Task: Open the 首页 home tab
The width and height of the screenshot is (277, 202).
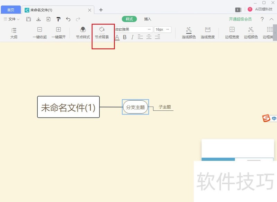Action: (x=11, y=10)
